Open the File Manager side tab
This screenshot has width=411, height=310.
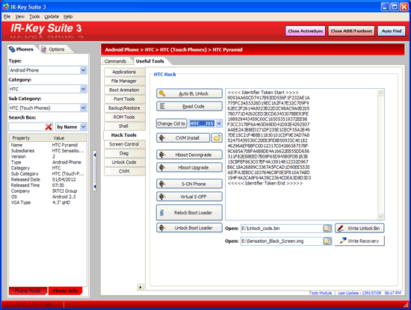click(124, 81)
